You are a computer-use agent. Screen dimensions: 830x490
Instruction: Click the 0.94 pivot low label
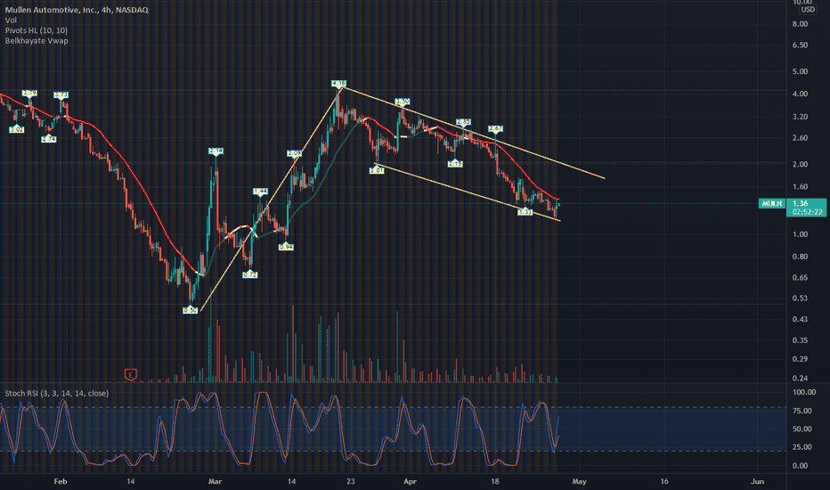click(x=286, y=247)
